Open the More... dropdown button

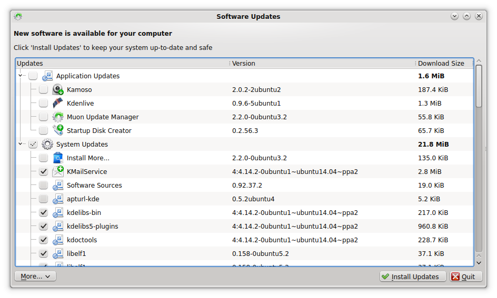coord(35,276)
